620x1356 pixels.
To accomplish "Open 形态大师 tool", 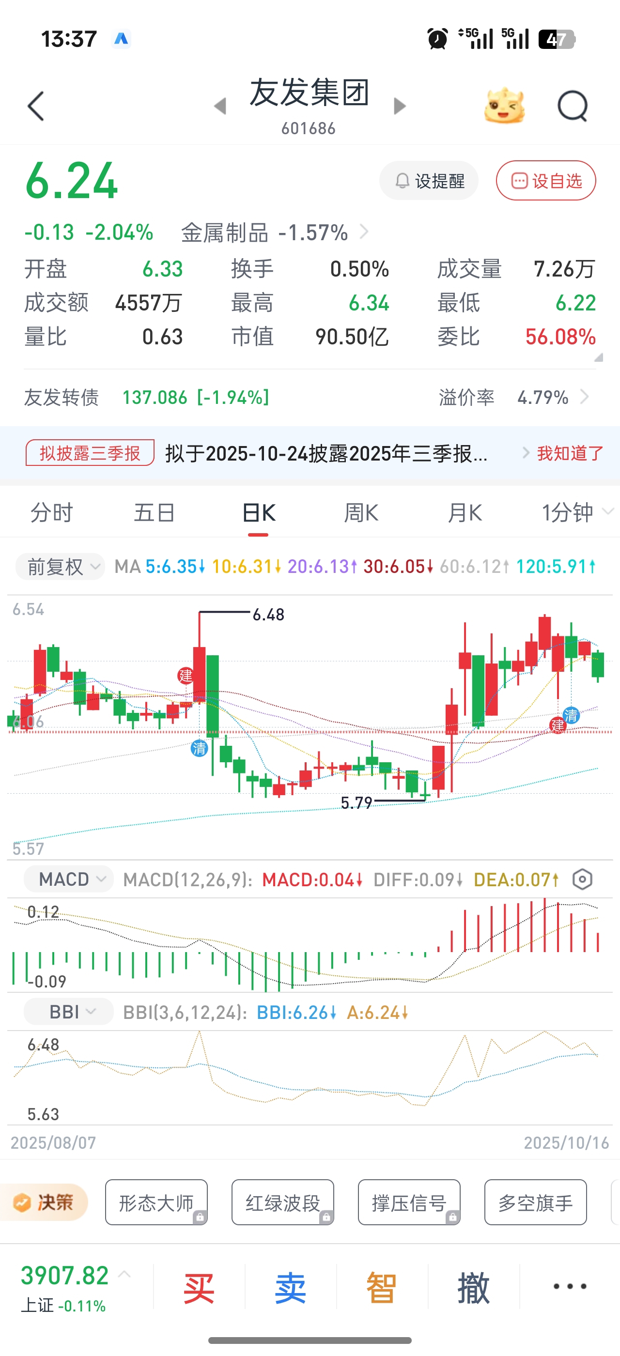I will click(156, 1202).
